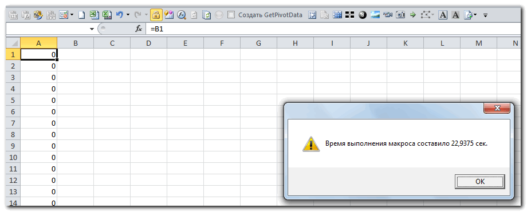Image resolution: width=527 pixels, height=212 pixels.
Task: Select row 1 header
Action: [x=13, y=54]
